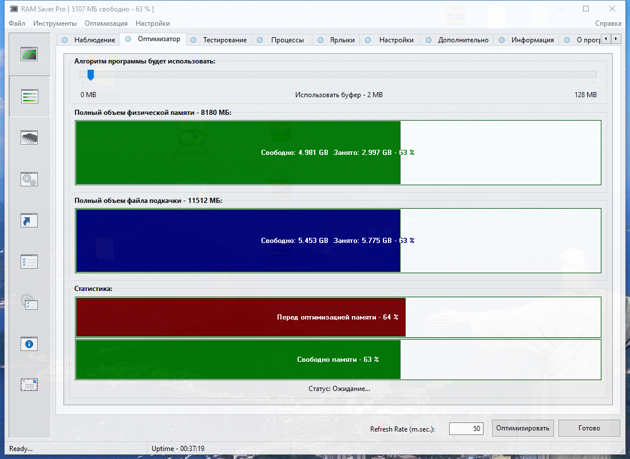
Task: Click the Статус: Ожидание... label
Action: pos(339,388)
